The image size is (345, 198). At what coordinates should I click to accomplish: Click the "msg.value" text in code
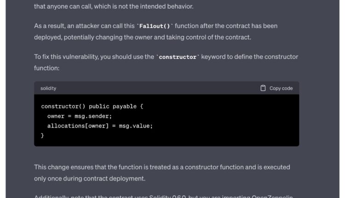[135, 126]
